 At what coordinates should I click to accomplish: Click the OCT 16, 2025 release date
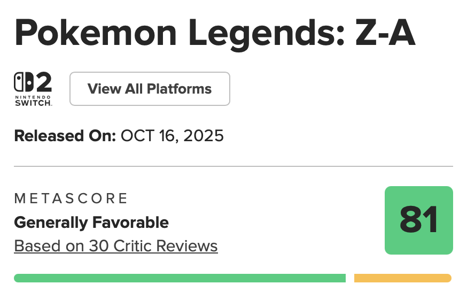pos(172,136)
